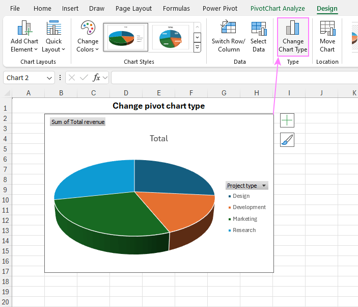Viewport: 358px width, 307px height.
Task: Switch to the Formulas tab
Action: click(x=176, y=9)
